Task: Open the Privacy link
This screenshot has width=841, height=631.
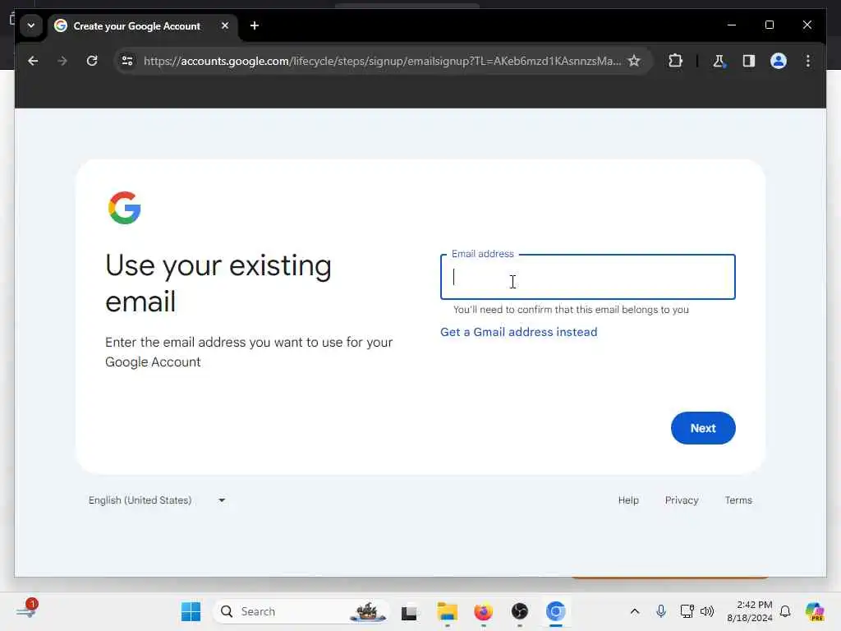Action: tap(681, 500)
